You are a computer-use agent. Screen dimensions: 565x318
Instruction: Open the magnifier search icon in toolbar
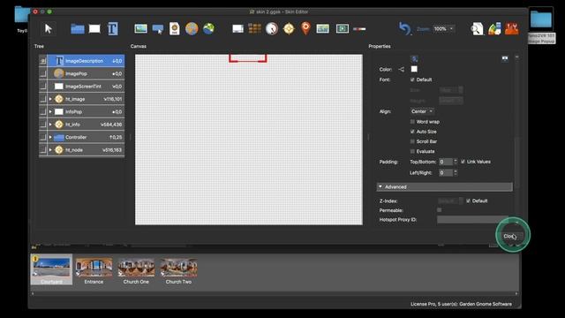pos(477,28)
